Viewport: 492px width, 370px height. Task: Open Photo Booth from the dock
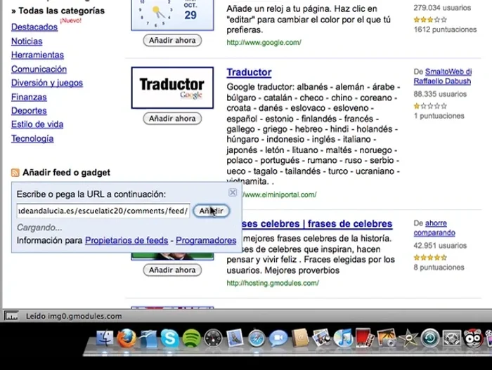point(365,338)
